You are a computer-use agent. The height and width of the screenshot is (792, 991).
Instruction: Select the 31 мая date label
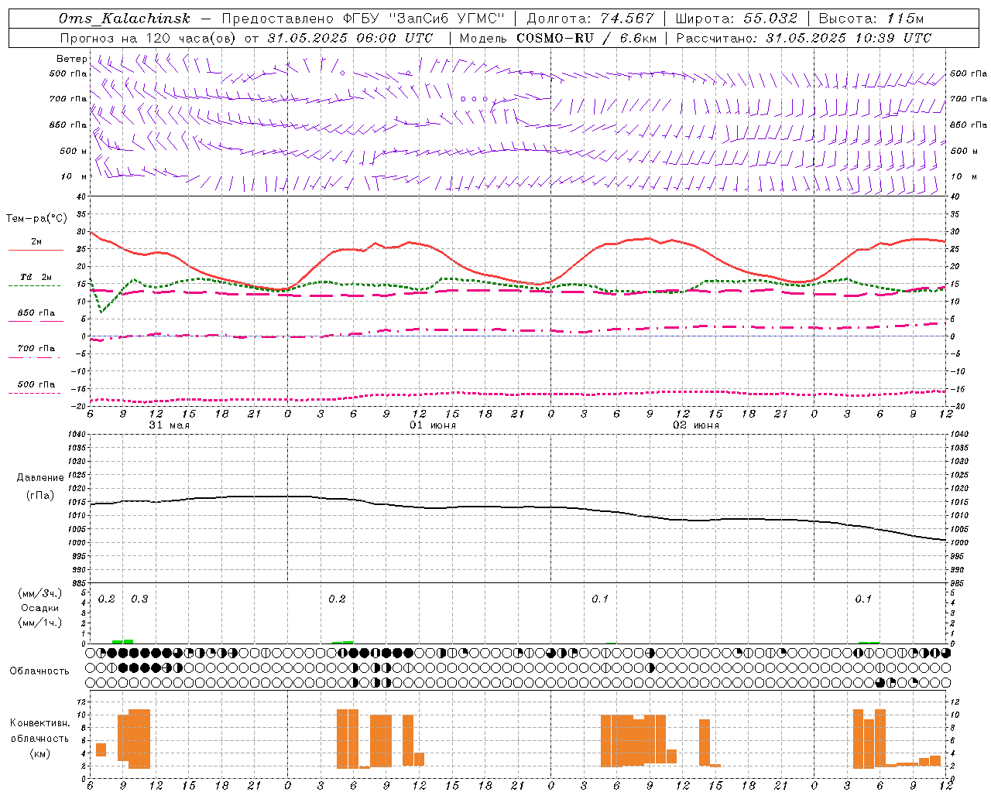(169, 425)
